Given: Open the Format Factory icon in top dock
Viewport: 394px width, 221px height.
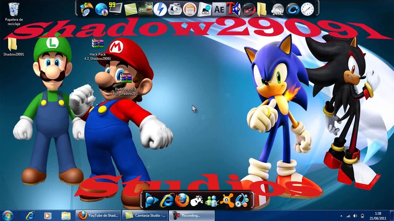Looking at the screenshot, I should point(175,9).
